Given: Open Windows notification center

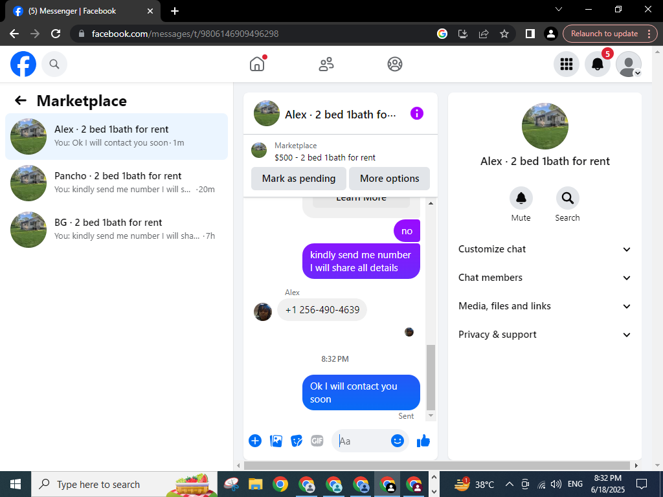Looking at the screenshot, I should (642, 484).
